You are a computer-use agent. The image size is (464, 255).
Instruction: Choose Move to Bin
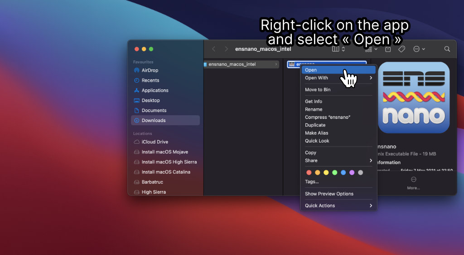click(338, 89)
